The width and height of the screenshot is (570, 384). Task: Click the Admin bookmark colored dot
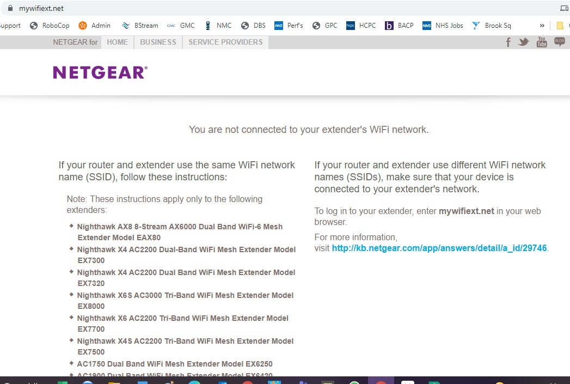coord(84,25)
